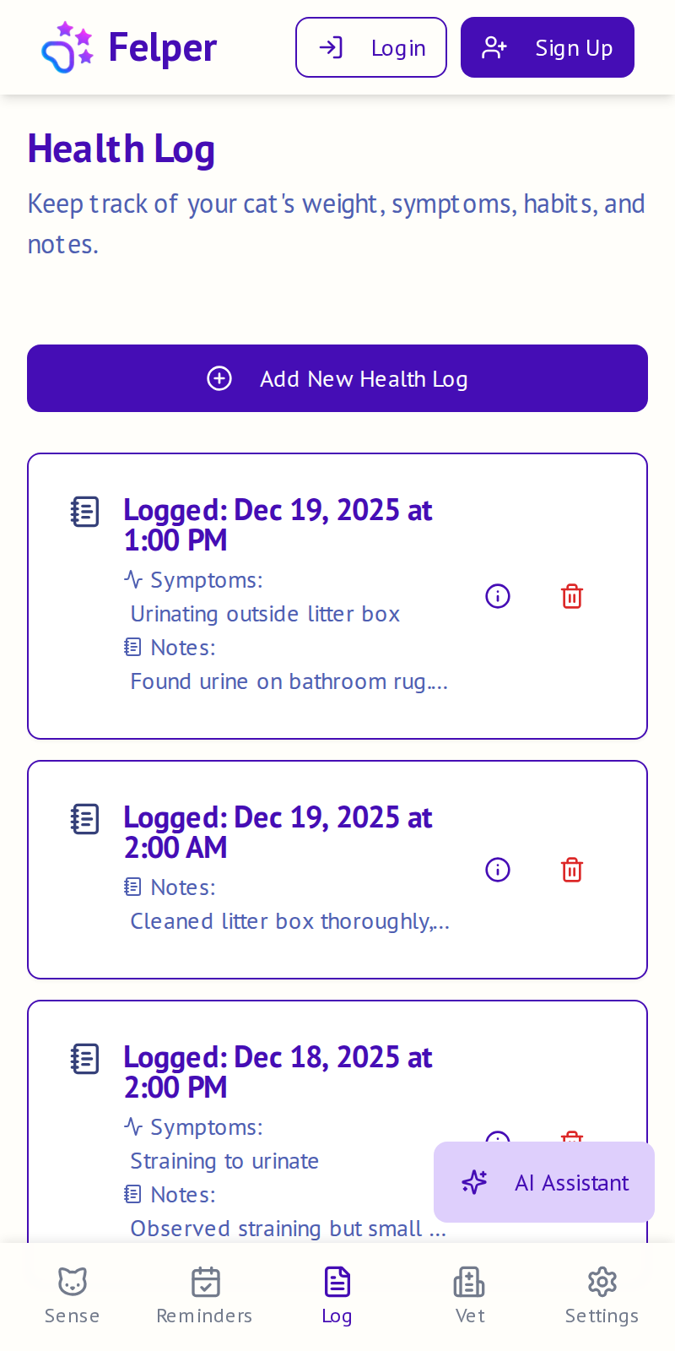This screenshot has height=1351, width=675.
Task: Switch to the Sense tab
Action: click(73, 1294)
